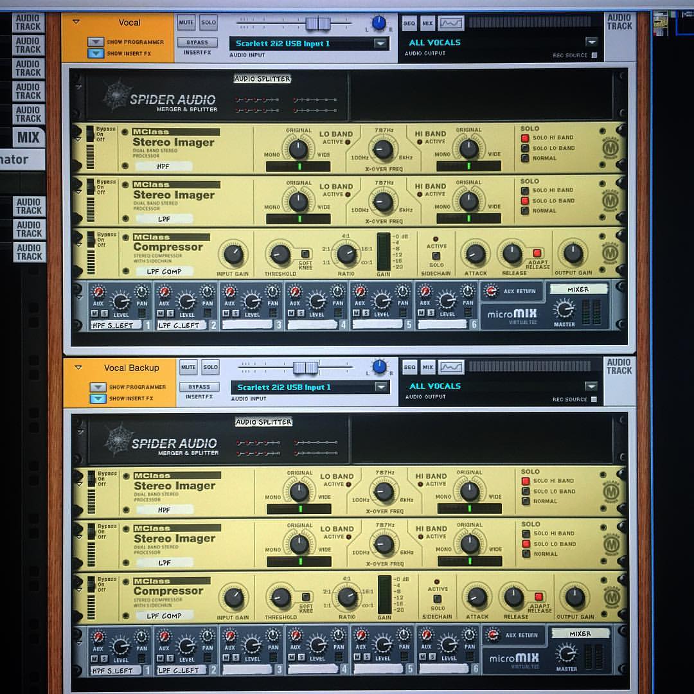Screen dimensions: 694x694
Task: Open Vocal's Scarlett 2i2 audio input dropdown
Action: (x=380, y=44)
